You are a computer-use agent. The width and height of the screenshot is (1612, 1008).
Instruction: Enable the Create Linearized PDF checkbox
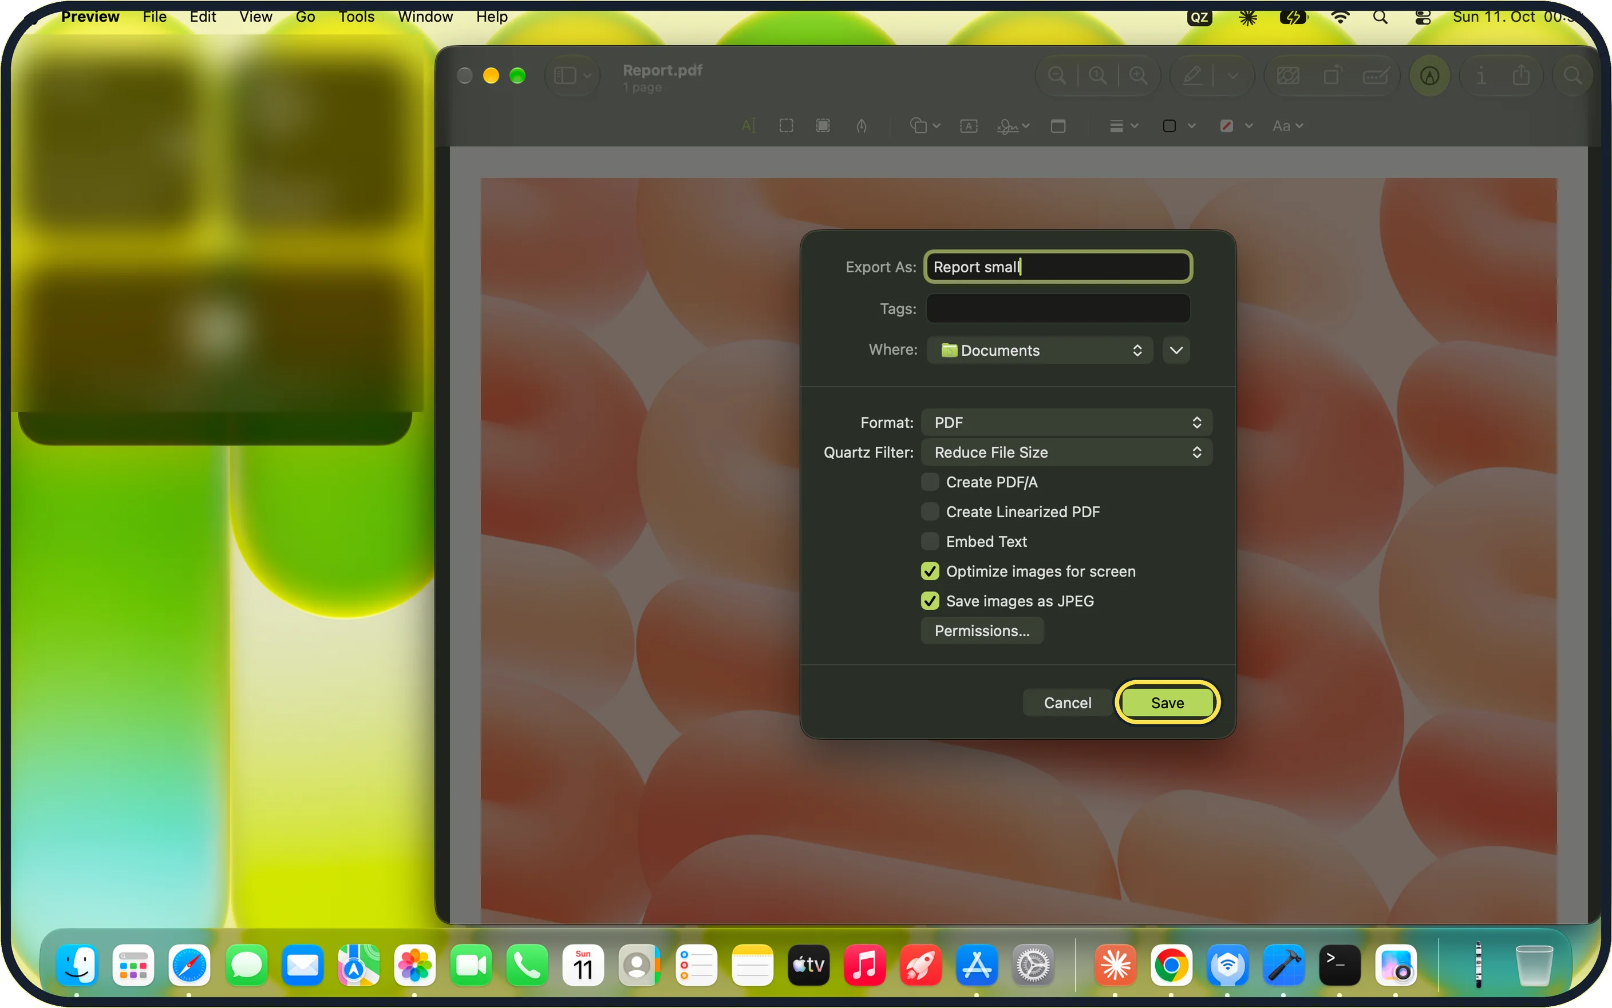click(x=930, y=511)
